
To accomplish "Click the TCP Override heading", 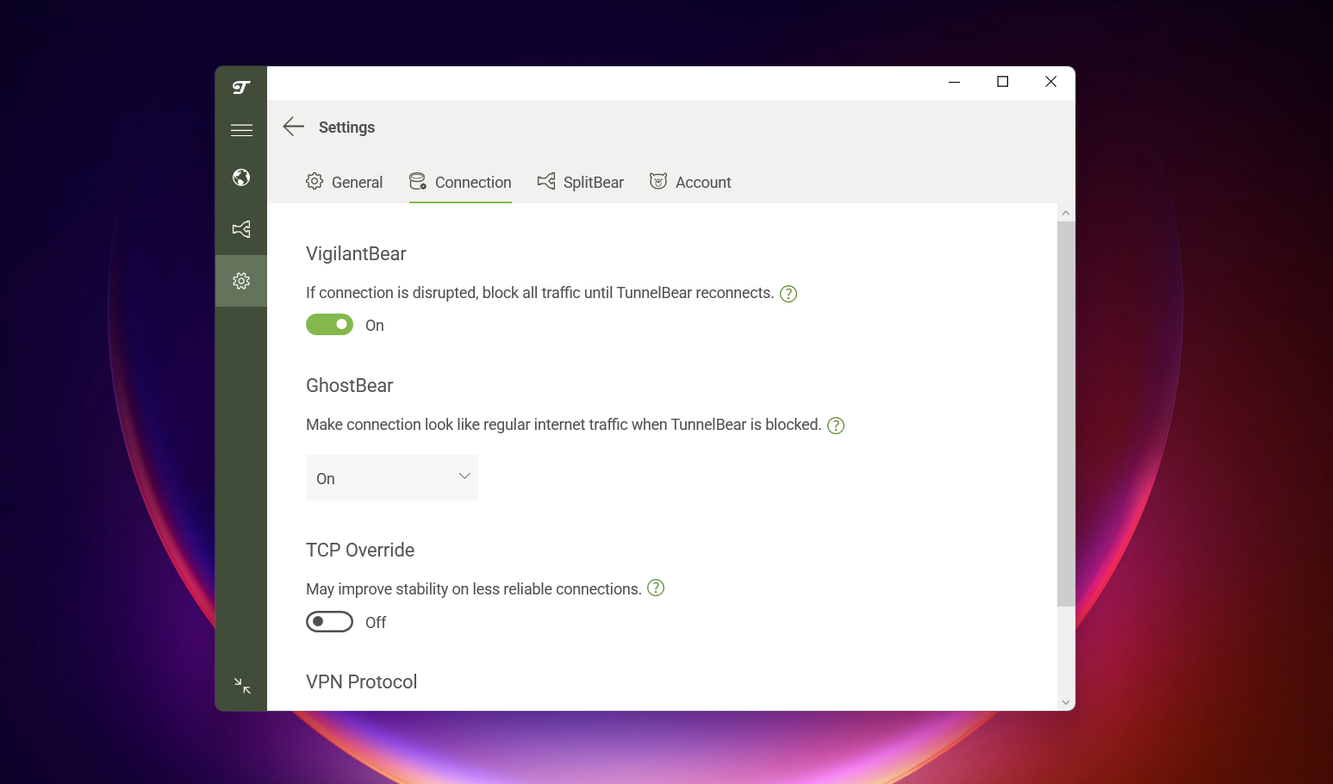I will [360, 550].
